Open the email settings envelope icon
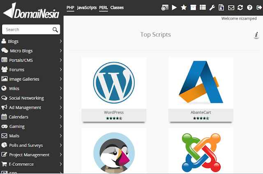The height and width of the screenshot is (174, 263). pyautogui.click(x=231, y=8)
